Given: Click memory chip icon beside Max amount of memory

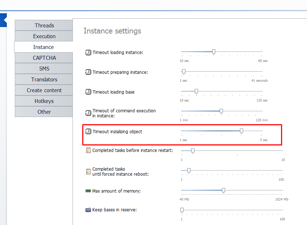Looking at the screenshot, I should 88,191.
